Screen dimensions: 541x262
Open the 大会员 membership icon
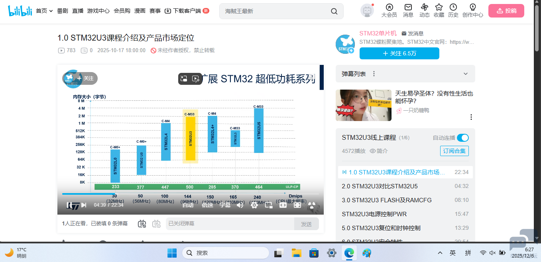point(389,11)
